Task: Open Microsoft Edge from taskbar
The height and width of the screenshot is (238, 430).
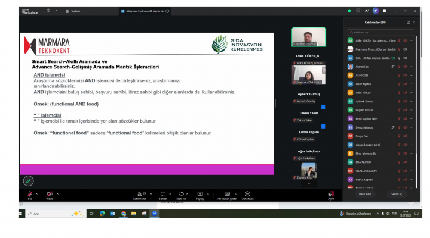Action: [102, 214]
